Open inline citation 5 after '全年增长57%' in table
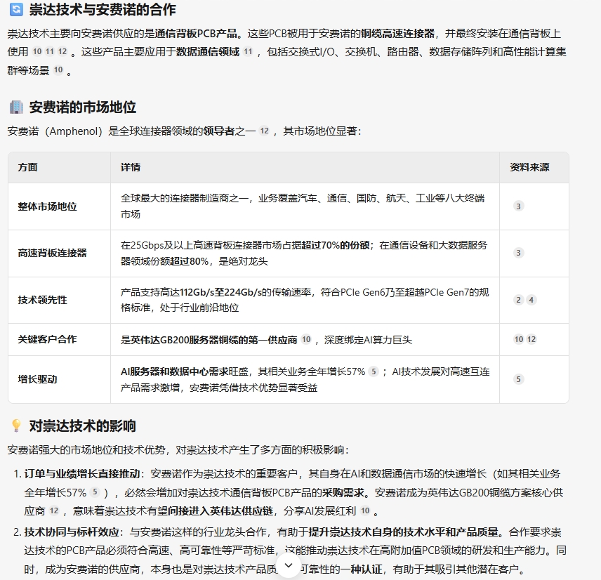 click(374, 371)
